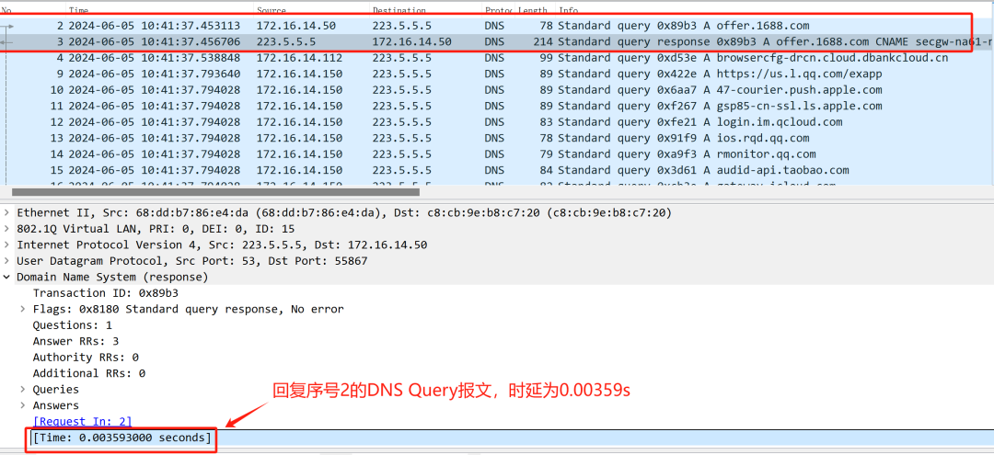Follow the Request In: 2 link
Image resolution: width=994 pixels, height=455 pixels.
tap(82, 422)
